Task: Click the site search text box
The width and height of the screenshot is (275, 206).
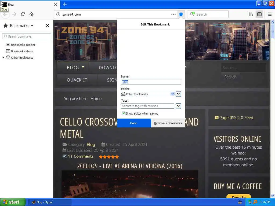Action: (x=243, y=68)
